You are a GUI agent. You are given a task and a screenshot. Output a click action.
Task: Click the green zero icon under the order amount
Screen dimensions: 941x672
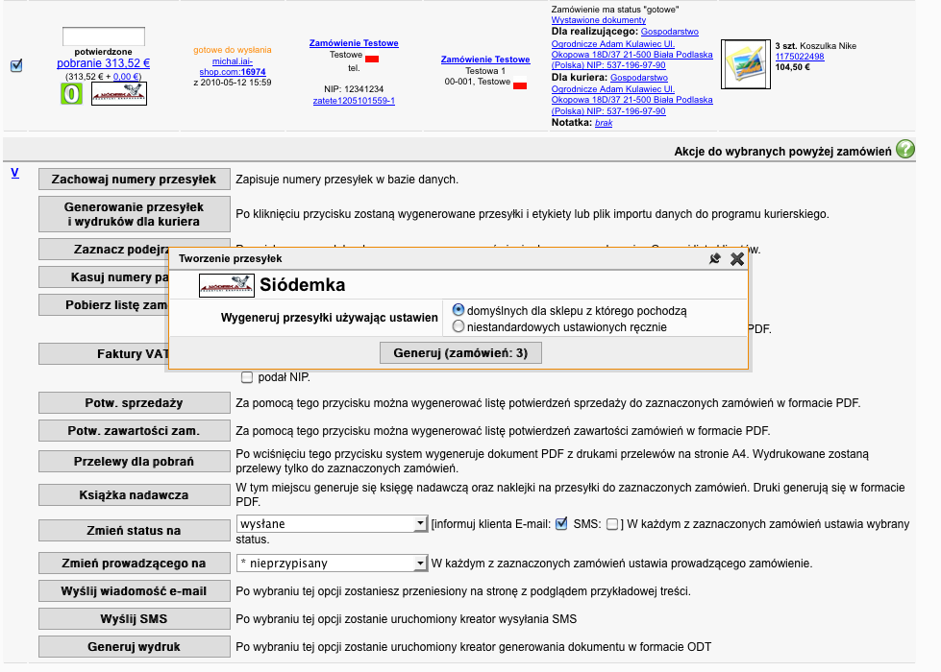71,94
